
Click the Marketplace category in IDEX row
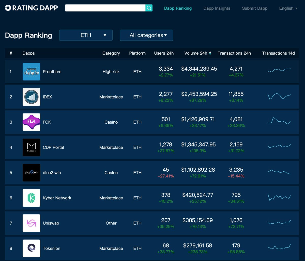[x=111, y=97]
